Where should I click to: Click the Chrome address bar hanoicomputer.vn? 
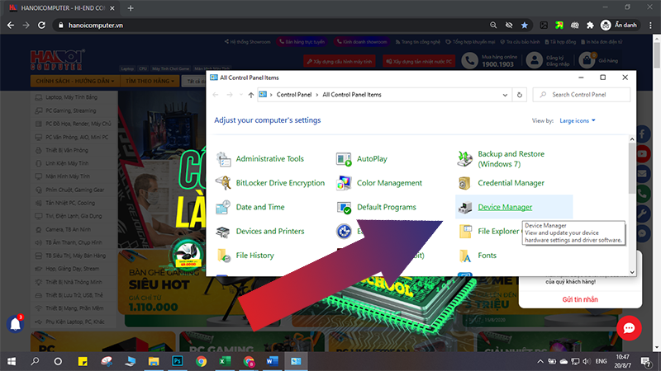click(x=270, y=26)
